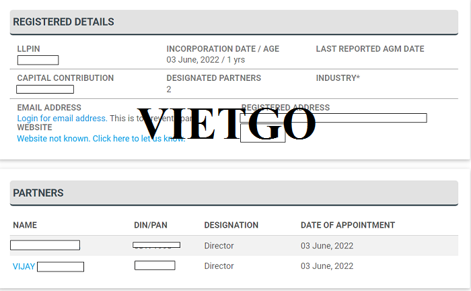The height and width of the screenshot is (291, 471).
Task: Click the VIETGO watermark logo
Action: [227, 123]
